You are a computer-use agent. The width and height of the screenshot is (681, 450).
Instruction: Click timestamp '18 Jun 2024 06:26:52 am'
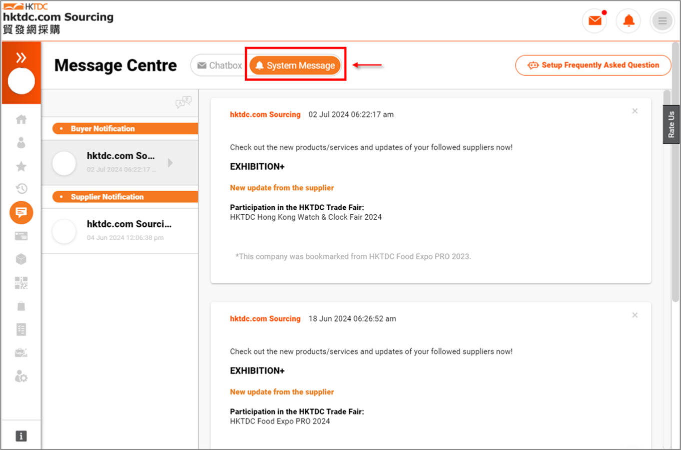(x=352, y=319)
